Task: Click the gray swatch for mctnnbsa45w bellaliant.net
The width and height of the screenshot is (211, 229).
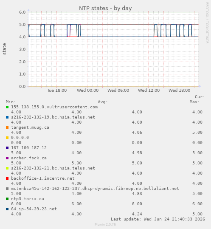Action: click(x=7, y=189)
